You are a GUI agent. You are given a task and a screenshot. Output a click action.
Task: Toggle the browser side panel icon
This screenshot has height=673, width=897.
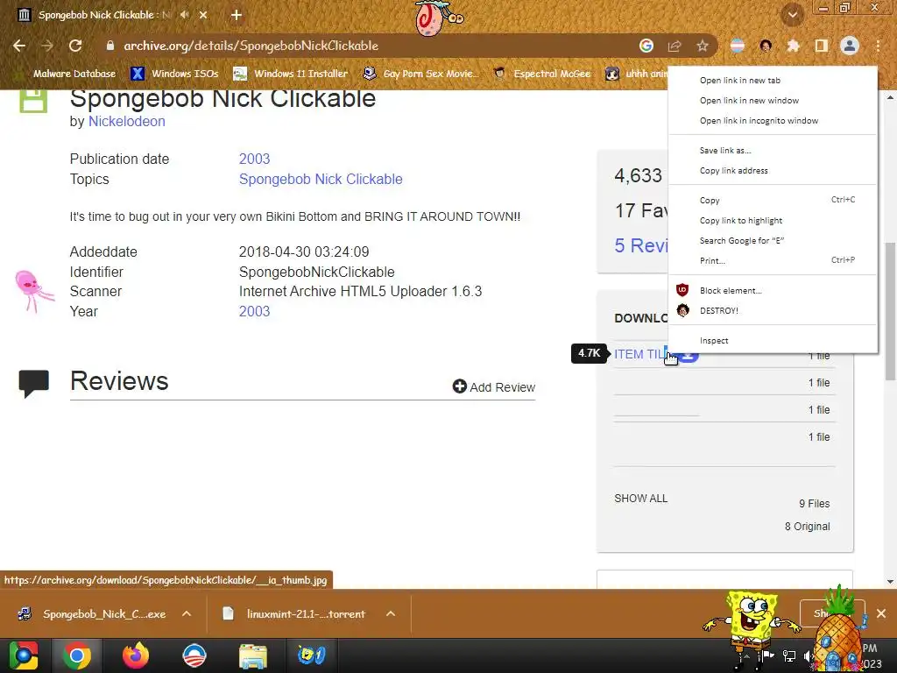[822, 46]
